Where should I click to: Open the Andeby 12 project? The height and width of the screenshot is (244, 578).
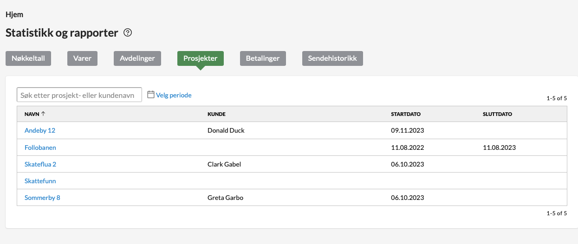click(40, 130)
